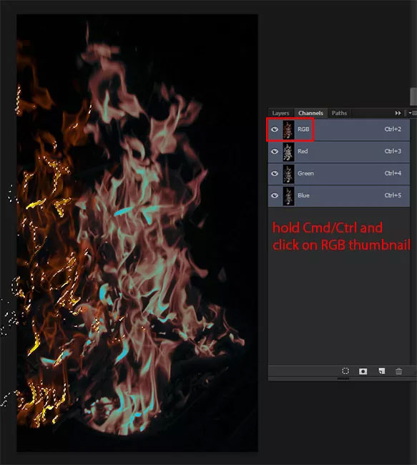Click the Blue channel thumbnail
417x465 pixels.
pyautogui.click(x=288, y=196)
